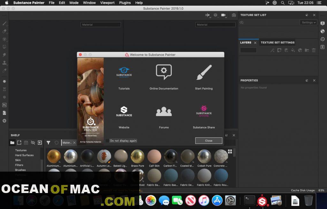Undock the Texture Set List panel
This screenshot has width=327, height=209.
307,15
